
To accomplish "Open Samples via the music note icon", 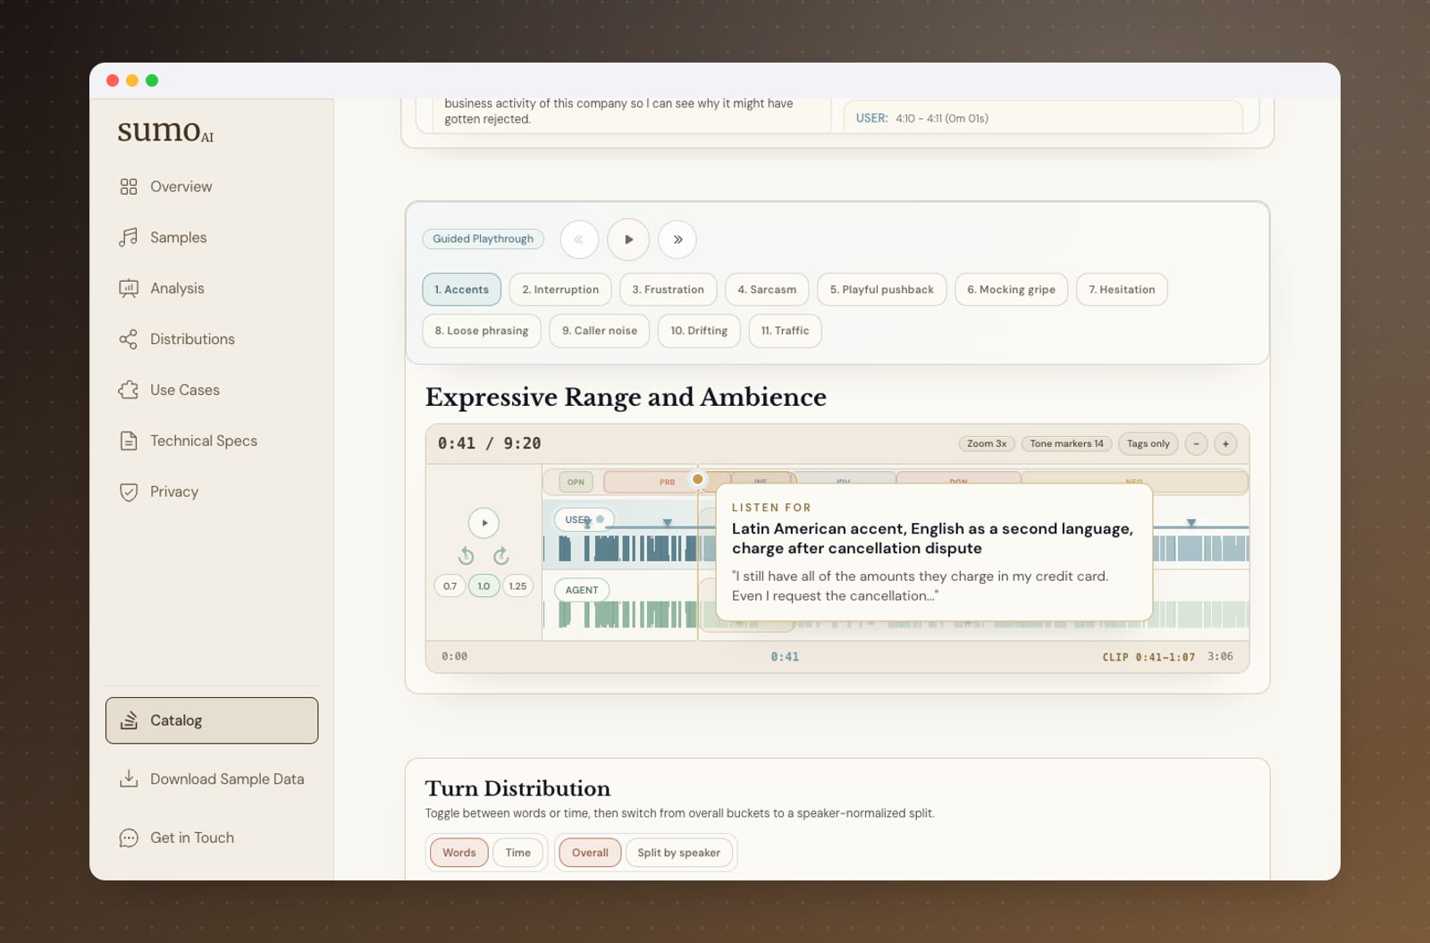I will point(129,238).
